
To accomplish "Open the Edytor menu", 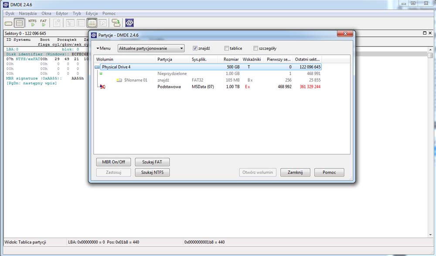I will pyautogui.click(x=62, y=13).
